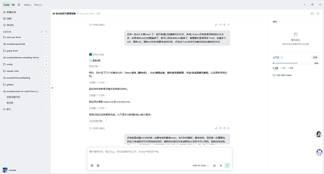Click the first attachment icon below the prompt
This screenshot has height=174, width=324.
(92, 166)
